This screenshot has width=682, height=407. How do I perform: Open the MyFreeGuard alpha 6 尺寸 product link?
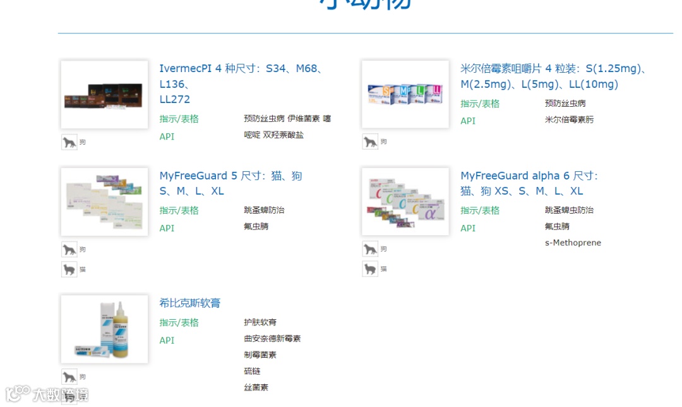[529, 183]
